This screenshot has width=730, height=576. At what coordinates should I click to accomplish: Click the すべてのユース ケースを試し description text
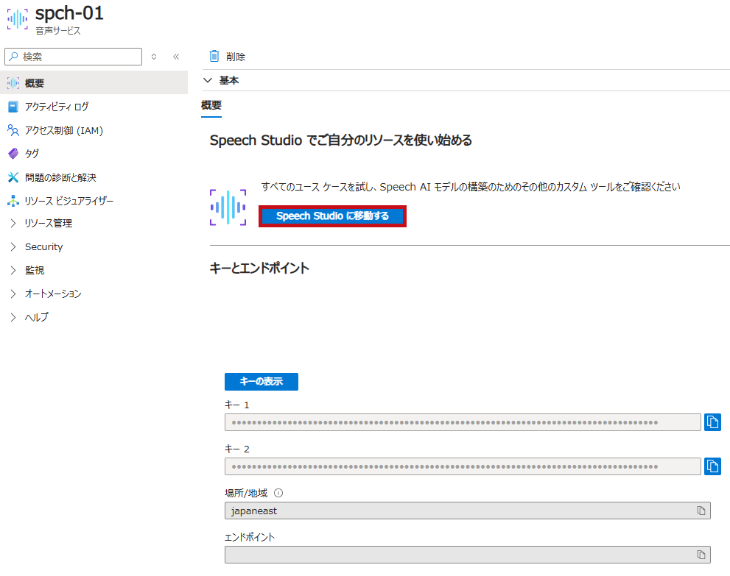(x=471, y=187)
